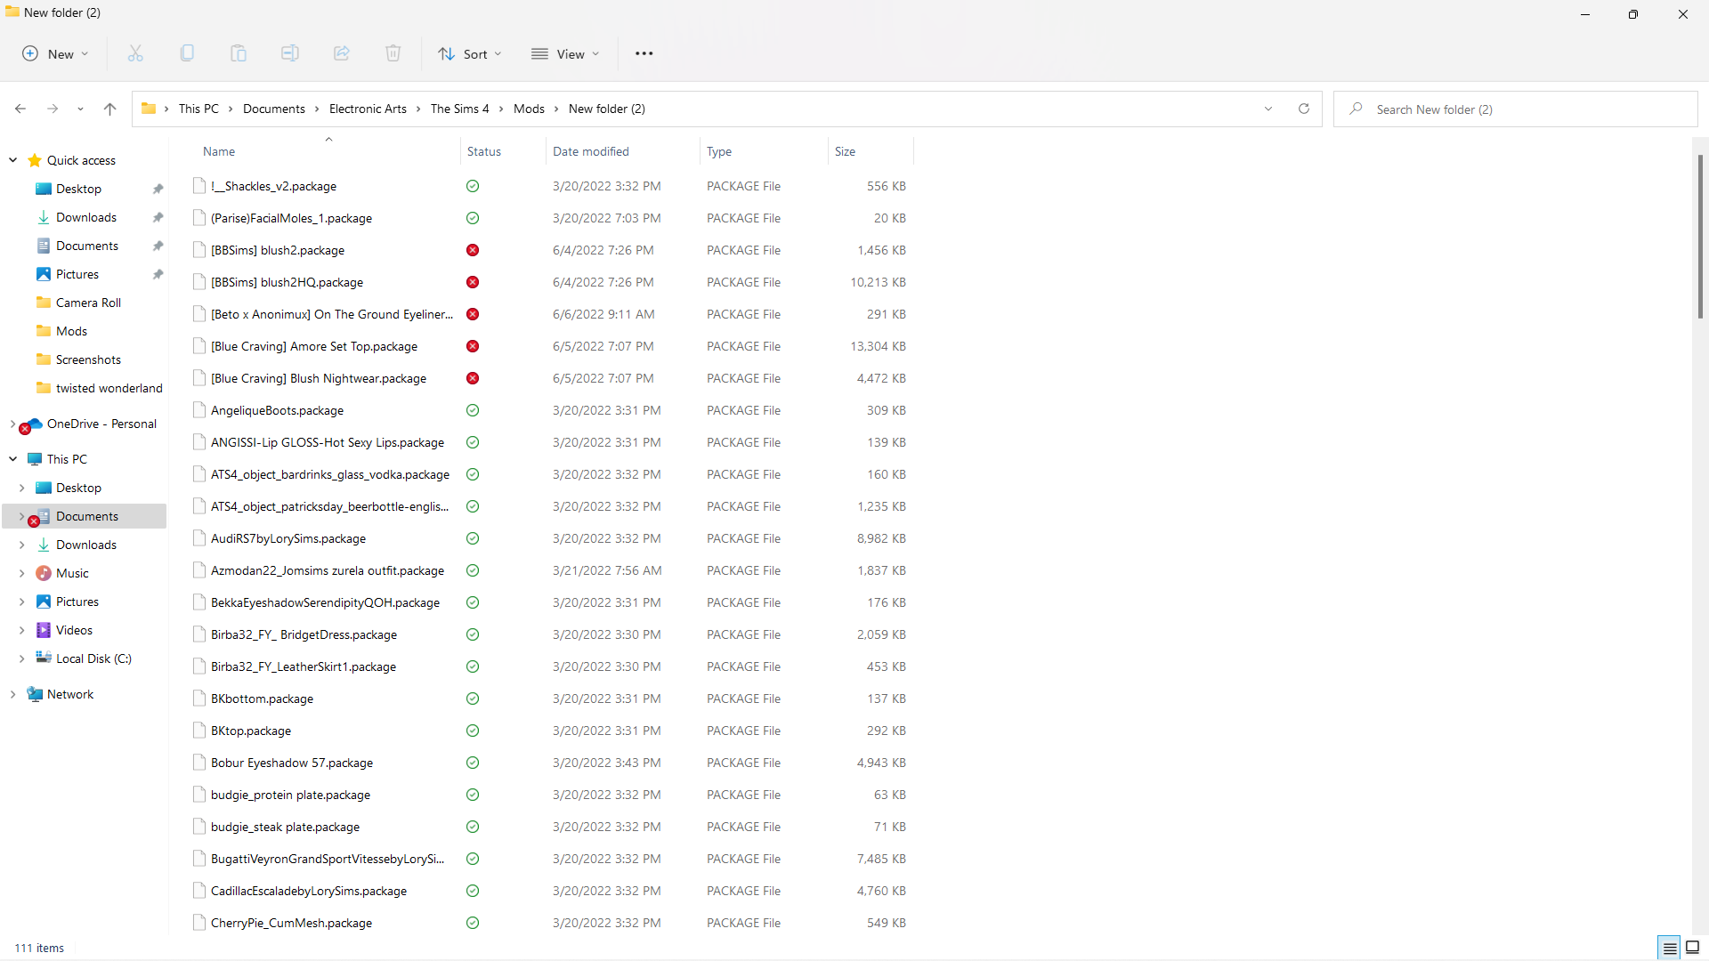The height and width of the screenshot is (961, 1709).
Task: Click the Share icon in the toolbar
Action: (x=342, y=53)
